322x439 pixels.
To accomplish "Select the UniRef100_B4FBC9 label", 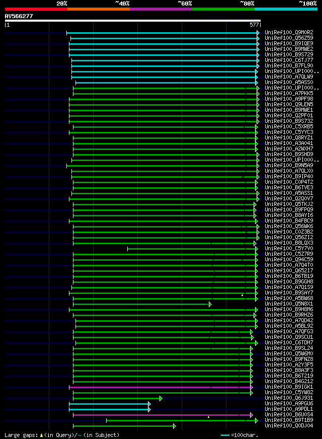I will coord(289,221).
